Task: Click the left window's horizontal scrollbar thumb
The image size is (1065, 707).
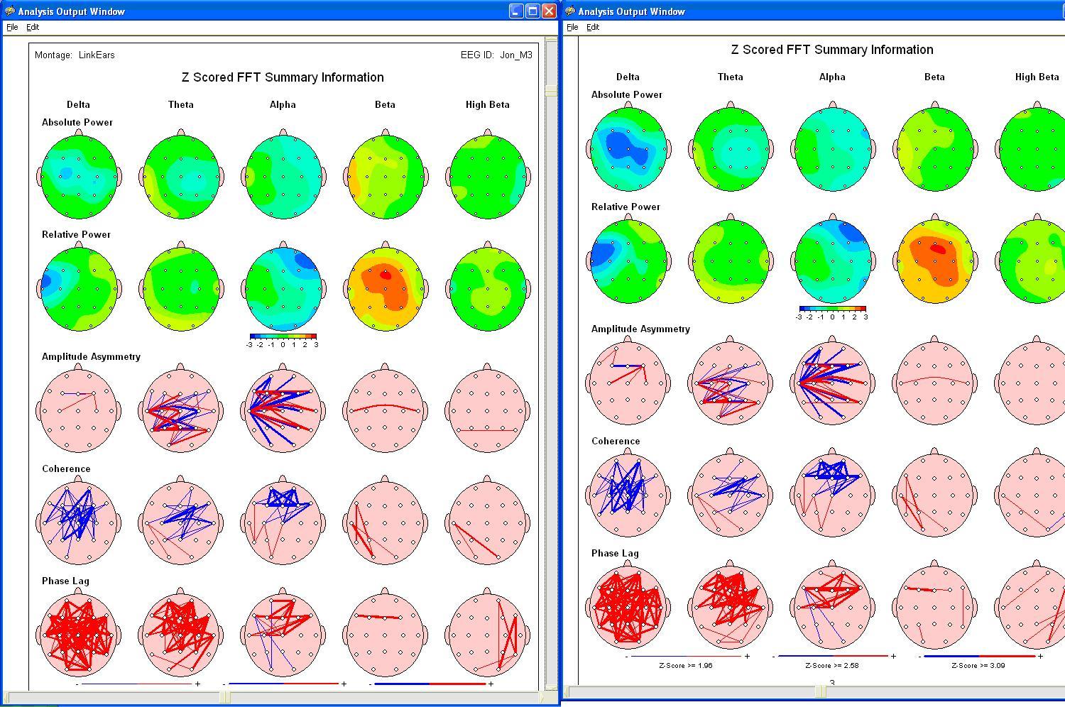Action: [x=224, y=697]
